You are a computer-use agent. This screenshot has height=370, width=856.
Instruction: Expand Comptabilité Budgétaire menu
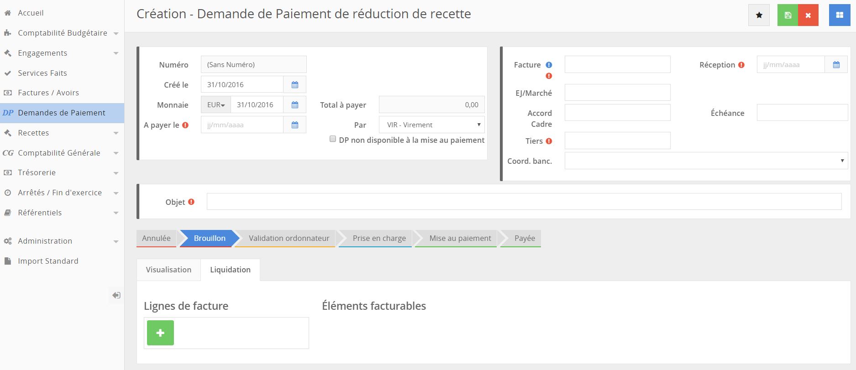coord(62,33)
